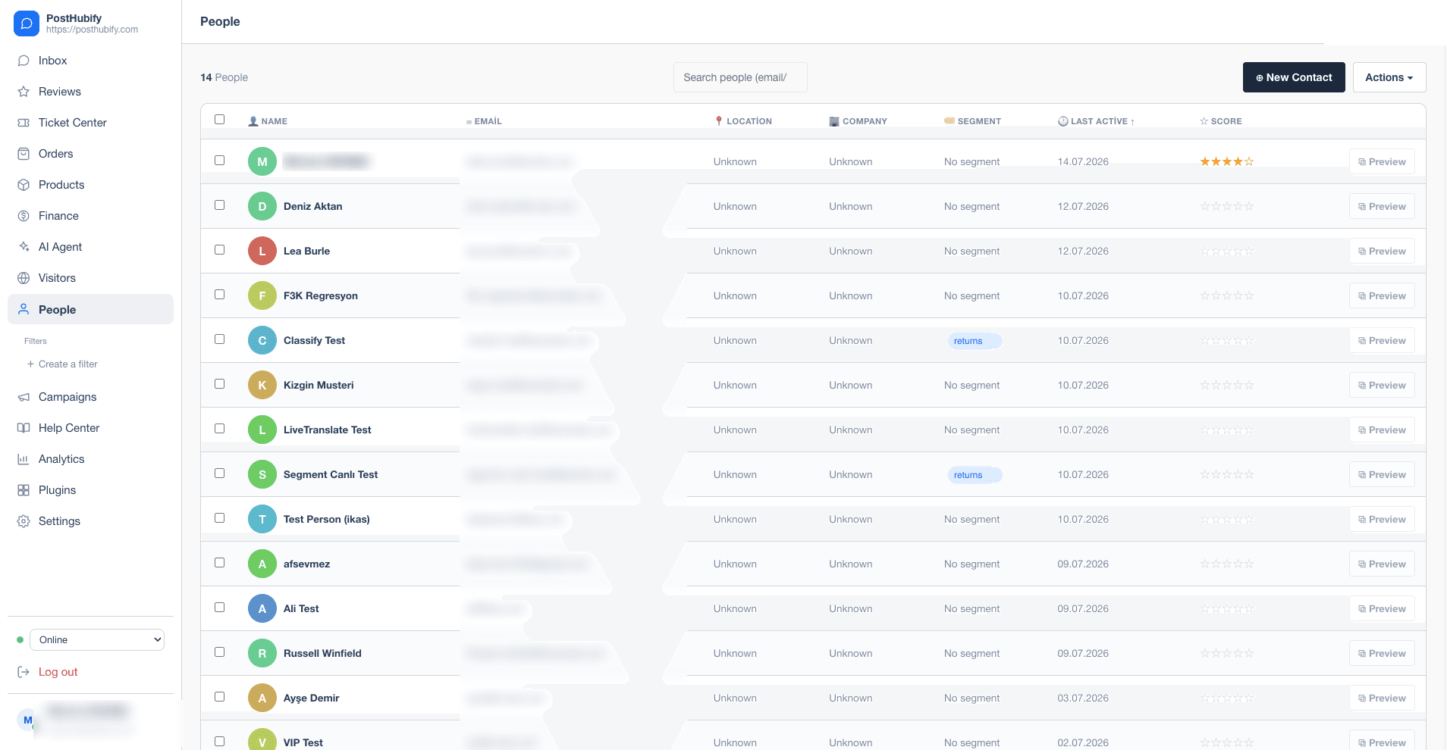The width and height of the screenshot is (1447, 750).
Task: Click the Orders clipboard icon
Action: click(24, 154)
